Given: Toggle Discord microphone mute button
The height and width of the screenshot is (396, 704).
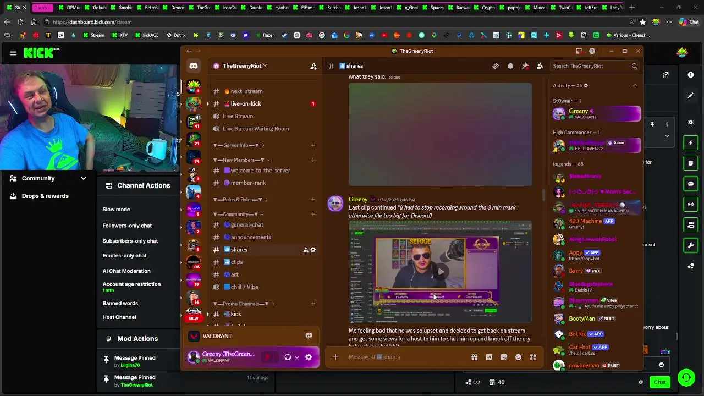Looking at the screenshot, I should pos(267,357).
